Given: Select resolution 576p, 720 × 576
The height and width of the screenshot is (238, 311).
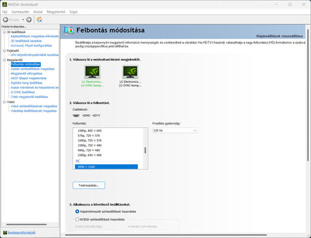Looking at the screenshot, I should [89, 136].
